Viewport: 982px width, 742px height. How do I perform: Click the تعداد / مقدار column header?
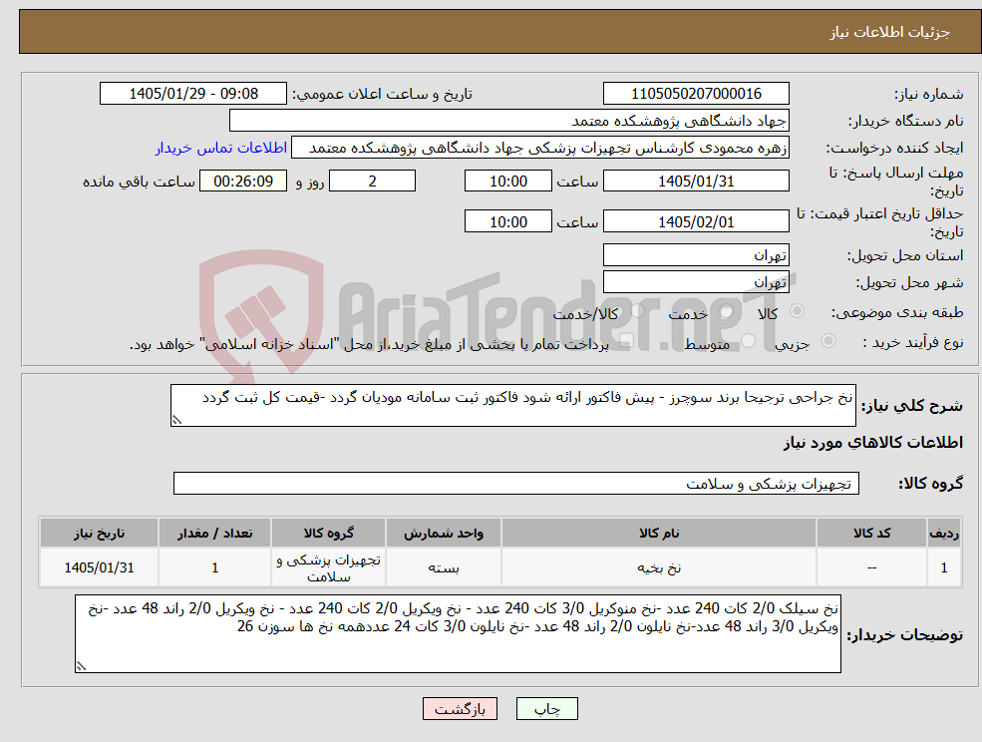click(x=214, y=533)
